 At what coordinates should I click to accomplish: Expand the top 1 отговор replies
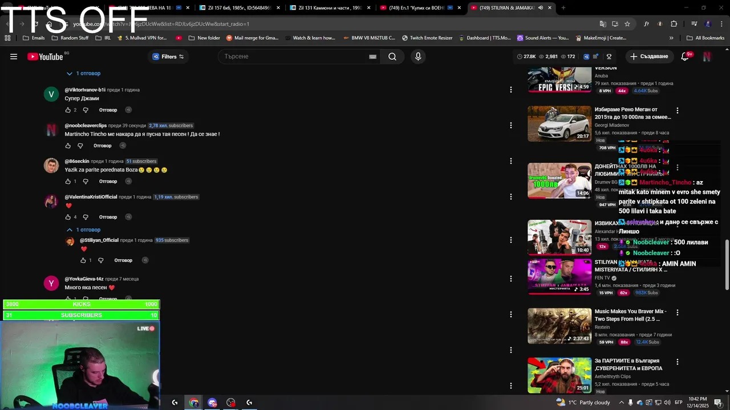coord(83,73)
